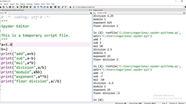The image size is (186, 104).
Task: Run selection or current line icon
Action: [27, 7]
